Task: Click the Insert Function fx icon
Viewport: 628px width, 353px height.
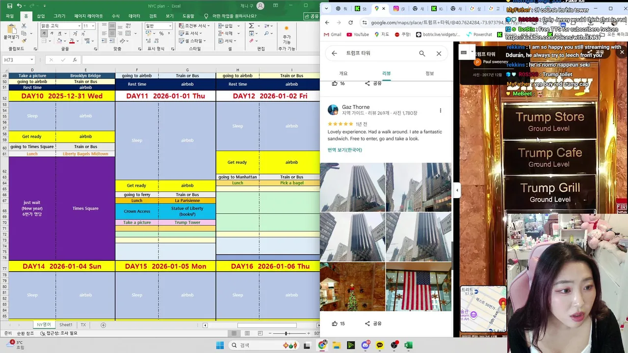Action: pyautogui.click(x=75, y=60)
